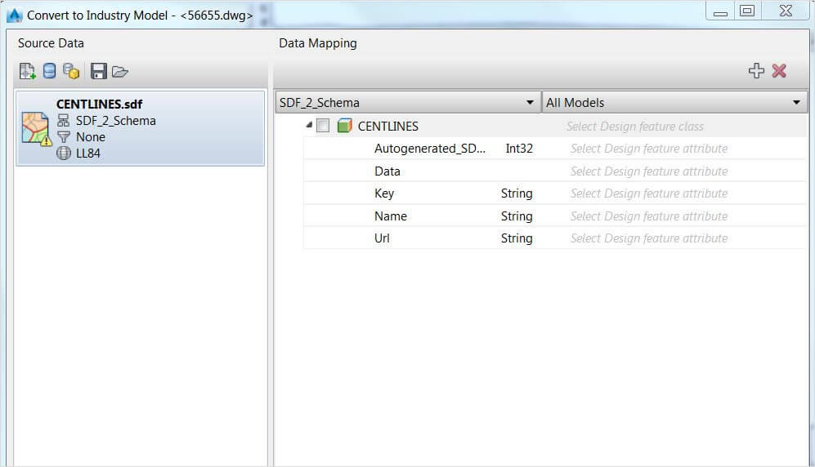Click the globe icon beside LL84
The height and width of the screenshot is (467, 815).
64,153
